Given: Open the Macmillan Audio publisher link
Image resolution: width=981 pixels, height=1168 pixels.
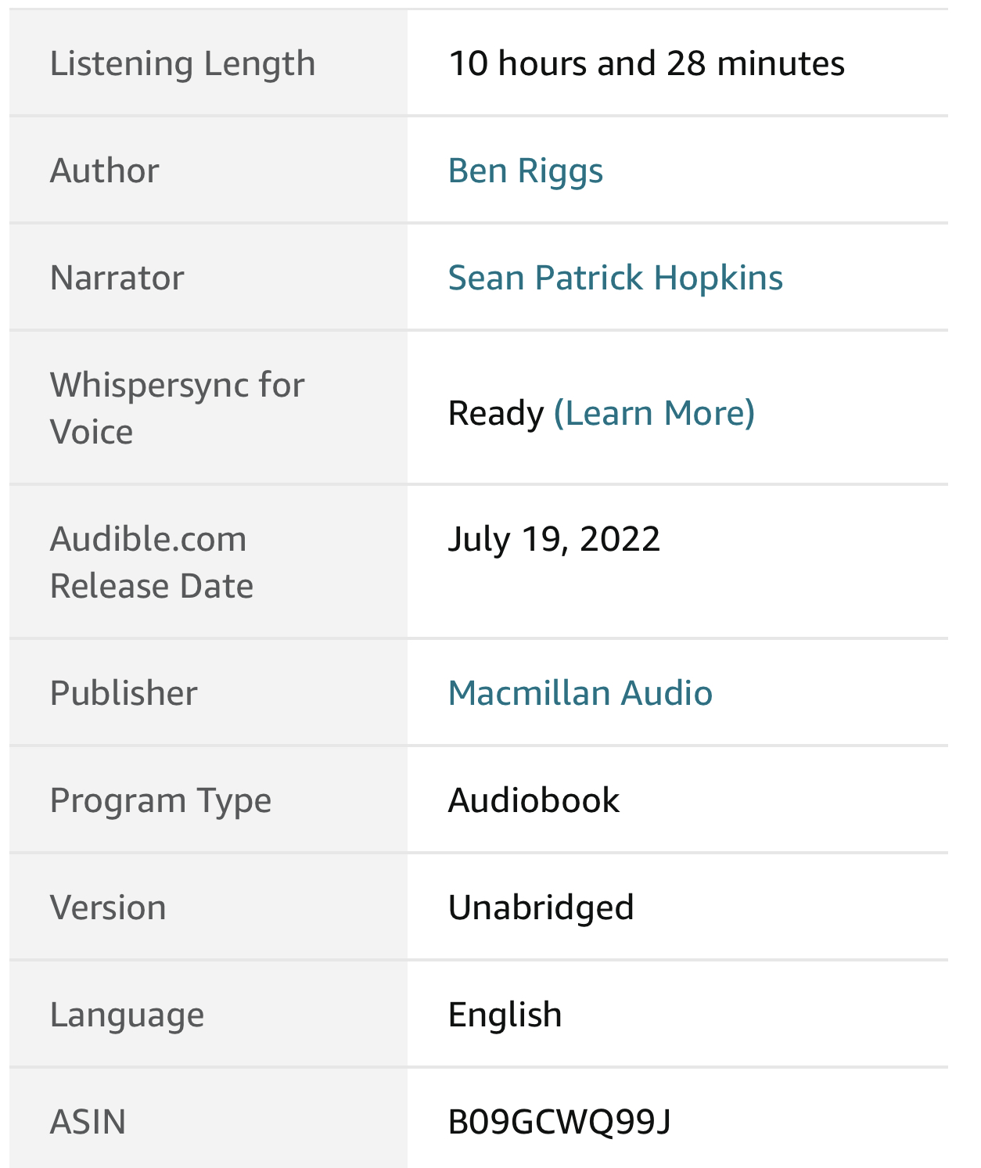Looking at the screenshot, I should coord(580,693).
